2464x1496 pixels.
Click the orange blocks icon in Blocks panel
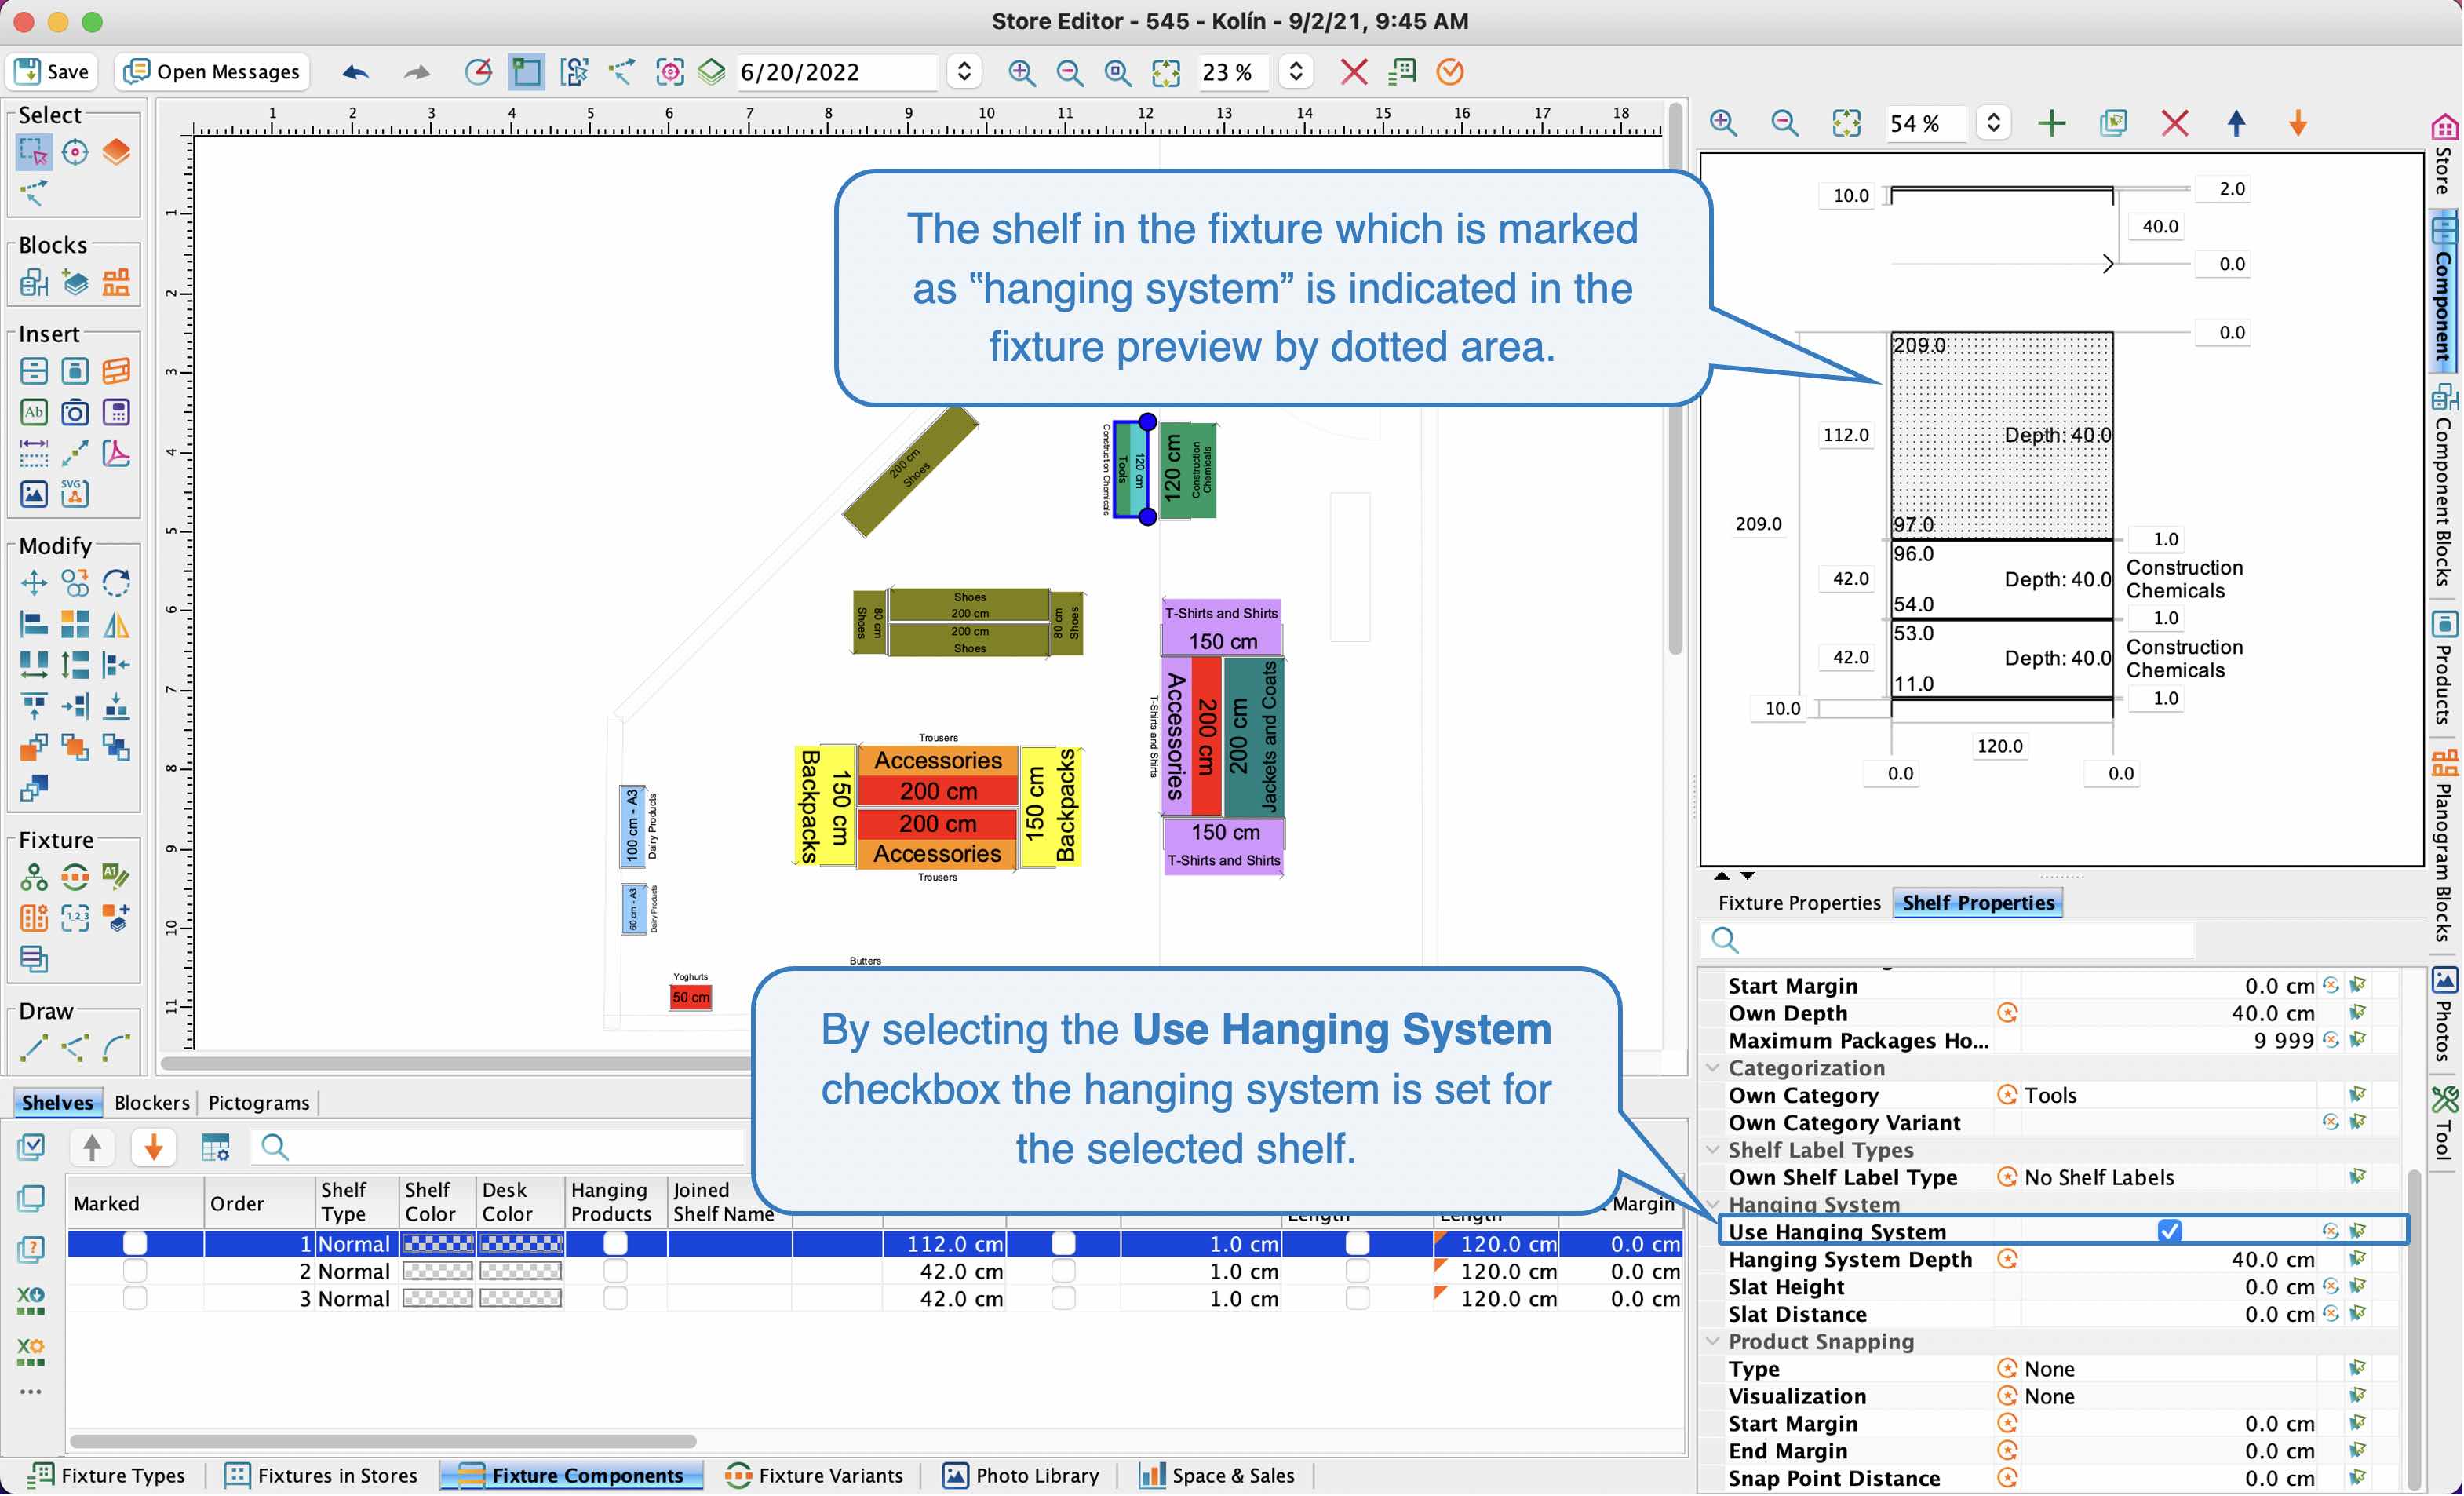coord(116,283)
